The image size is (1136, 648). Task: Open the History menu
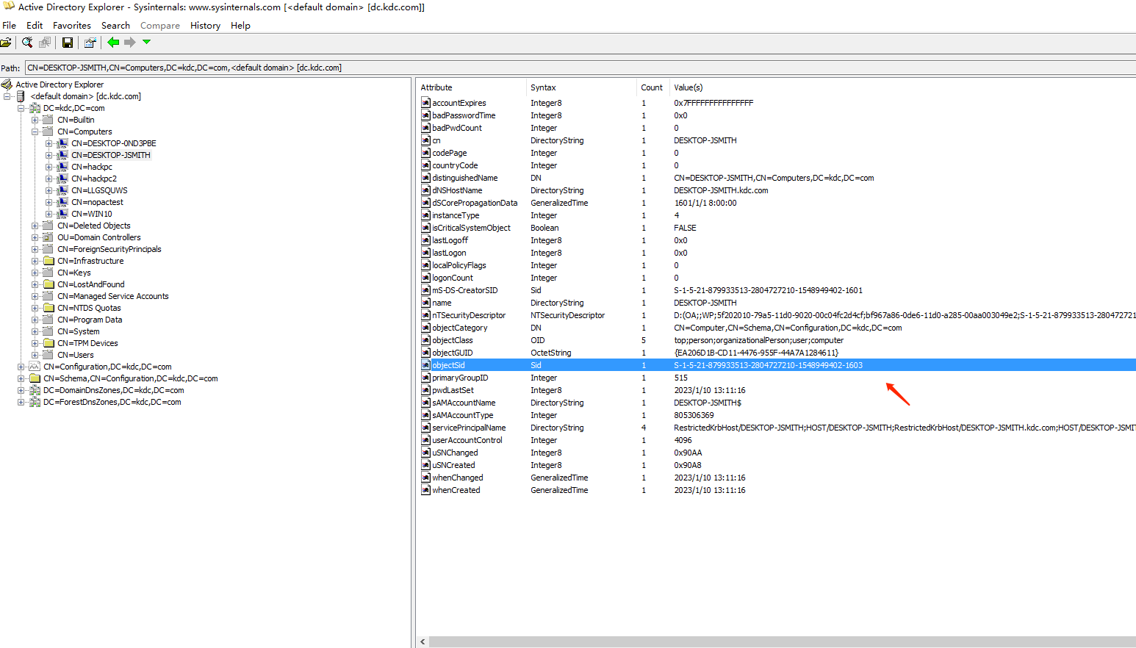[205, 26]
